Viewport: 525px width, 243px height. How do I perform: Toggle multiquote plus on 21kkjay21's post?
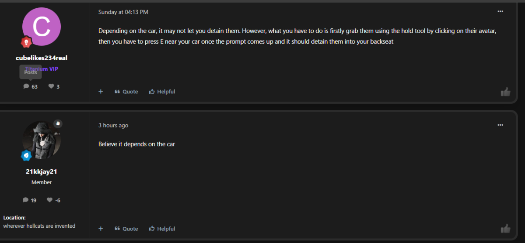[101, 229]
